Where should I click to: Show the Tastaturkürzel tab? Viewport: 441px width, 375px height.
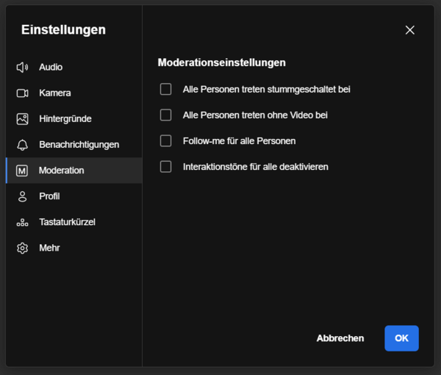coord(74,222)
